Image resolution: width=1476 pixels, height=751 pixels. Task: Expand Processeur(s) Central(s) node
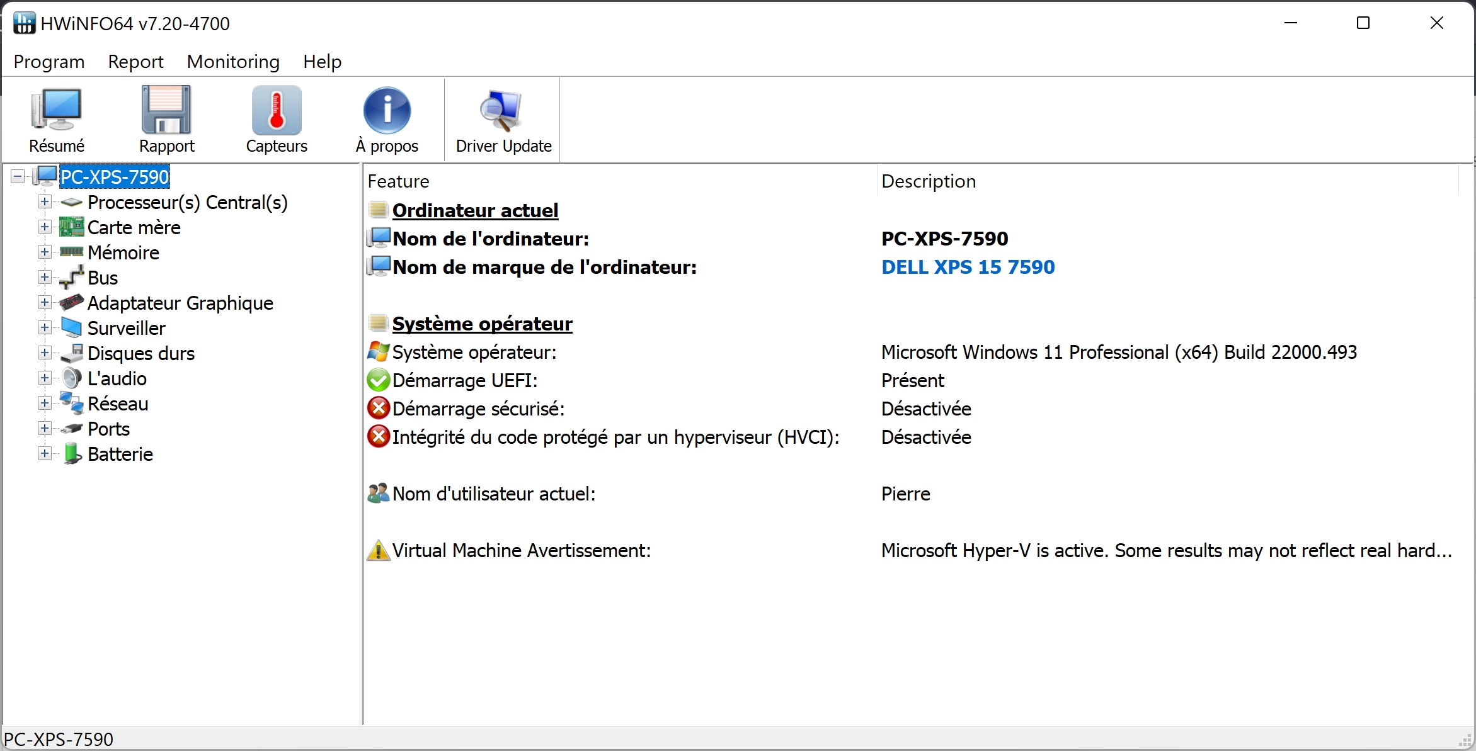coord(44,201)
